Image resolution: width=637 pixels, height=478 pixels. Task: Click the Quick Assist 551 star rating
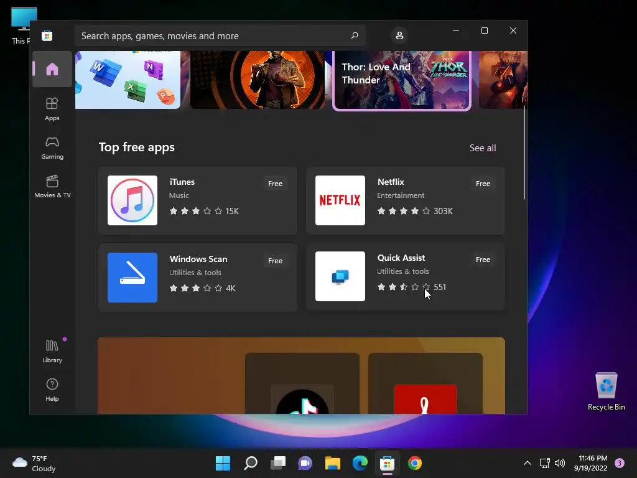412,287
